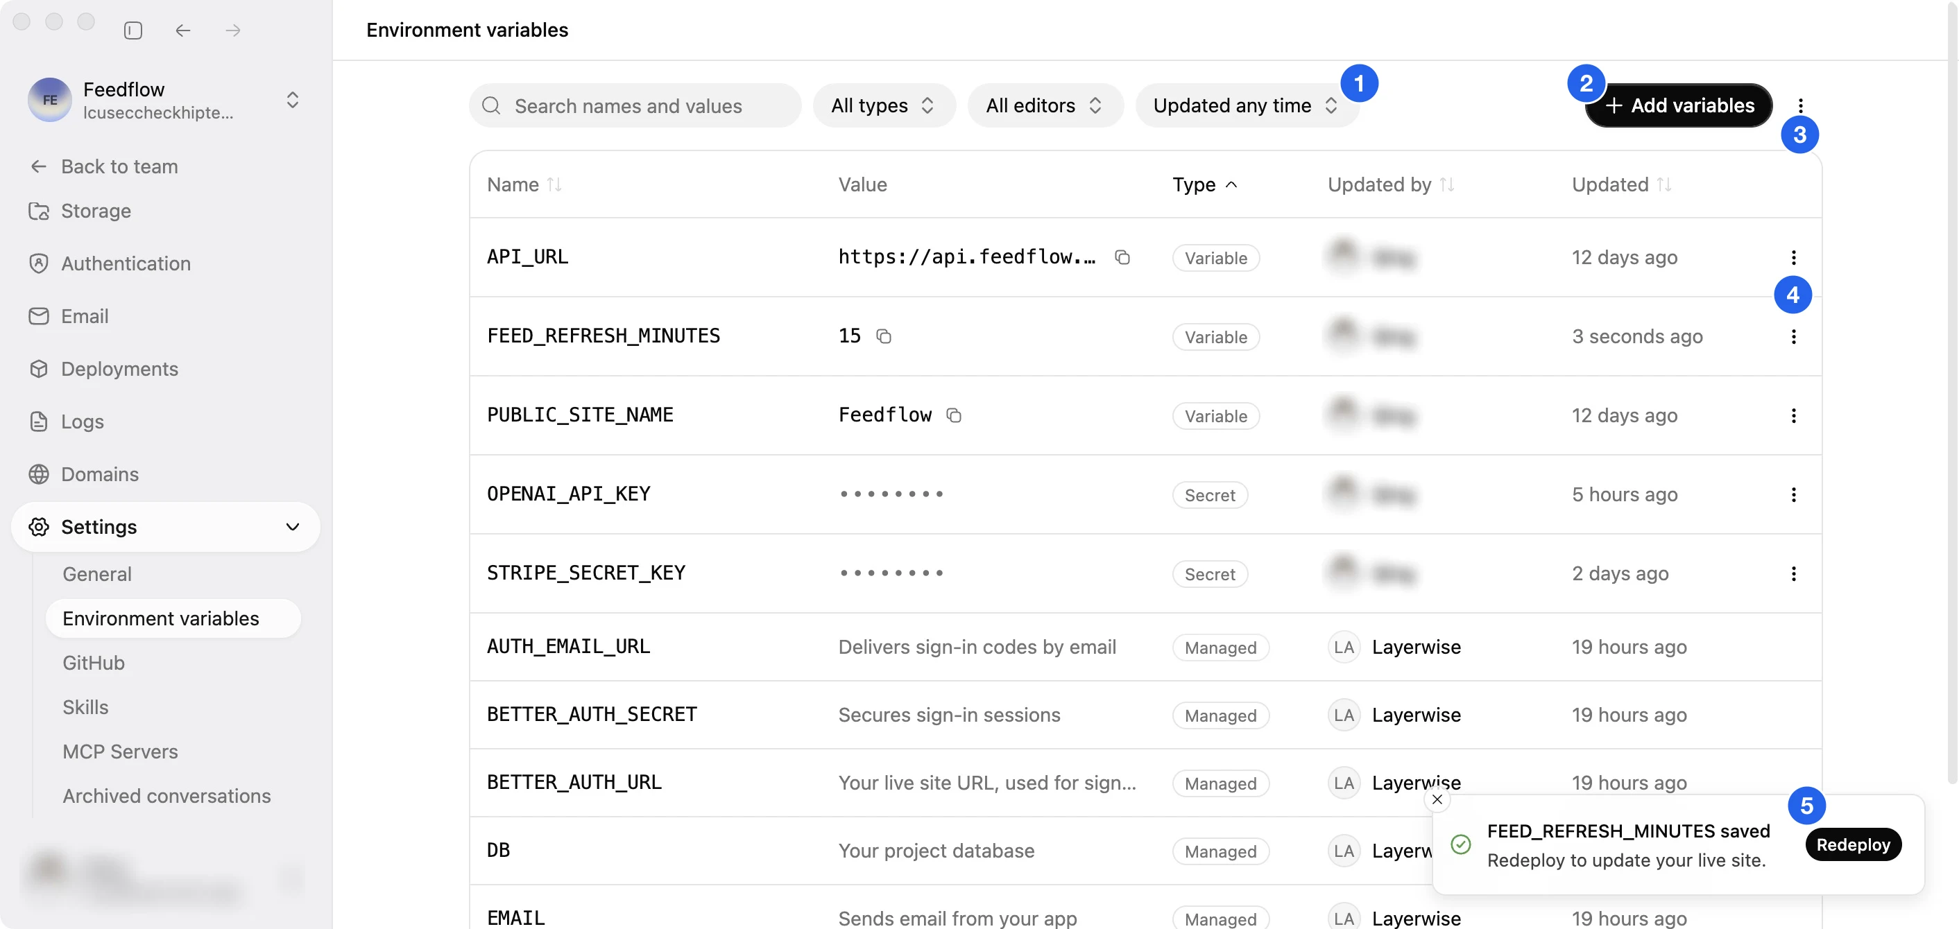This screenshot has width=1959, height=929.
Task: Sort the table by Updated column
Action: [1621, 184]
